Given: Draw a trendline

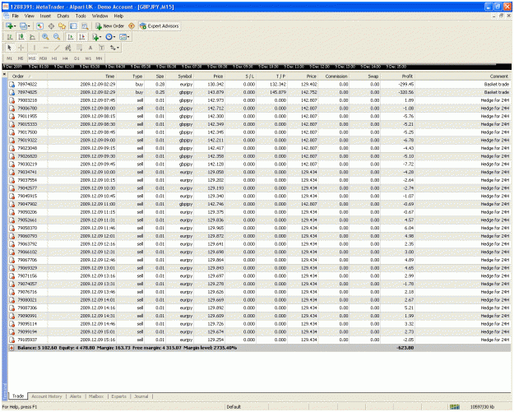Looking at the screenshot, I should tap(57, 48).
